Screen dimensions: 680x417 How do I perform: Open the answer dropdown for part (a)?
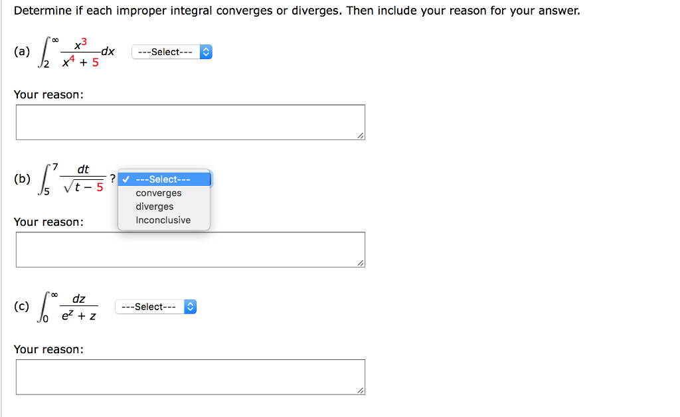(x=171, y=51)
